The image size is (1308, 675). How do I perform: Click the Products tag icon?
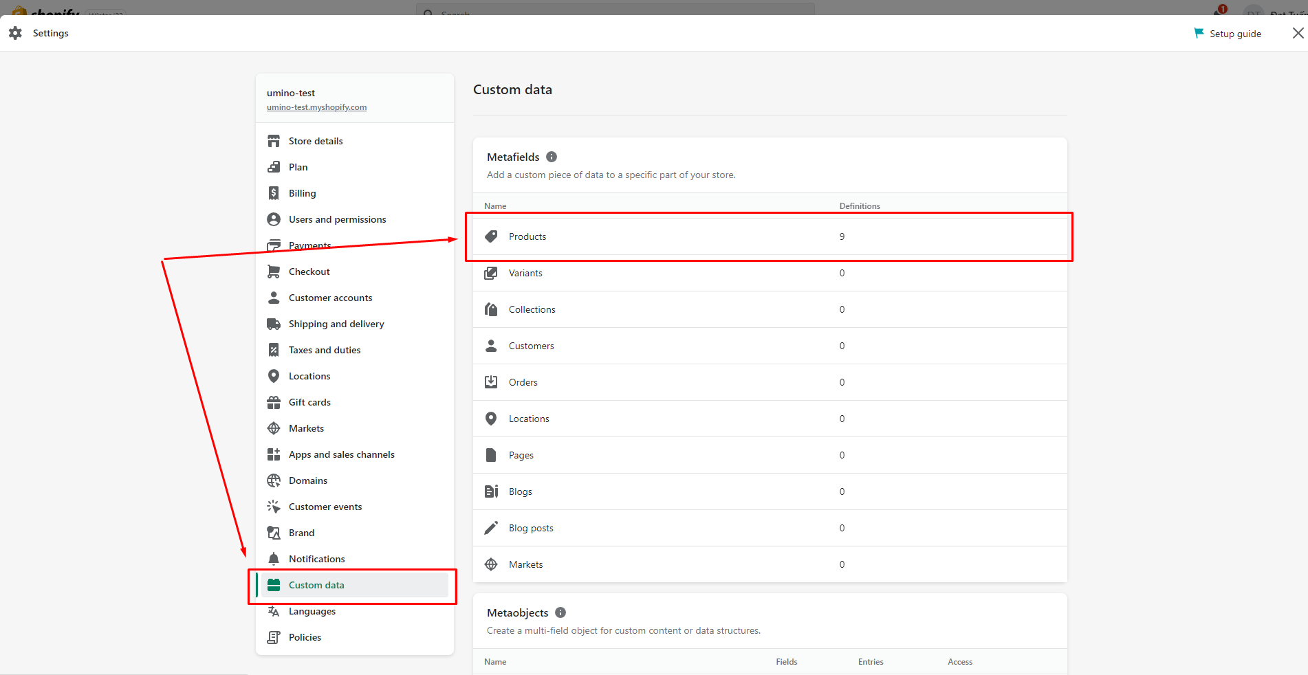pos(491,236)
